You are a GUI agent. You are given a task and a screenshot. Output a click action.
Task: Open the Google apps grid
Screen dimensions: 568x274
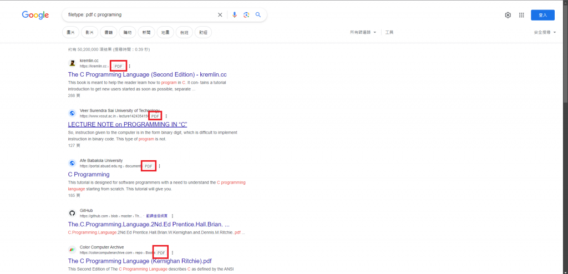(x=521, y=15)
